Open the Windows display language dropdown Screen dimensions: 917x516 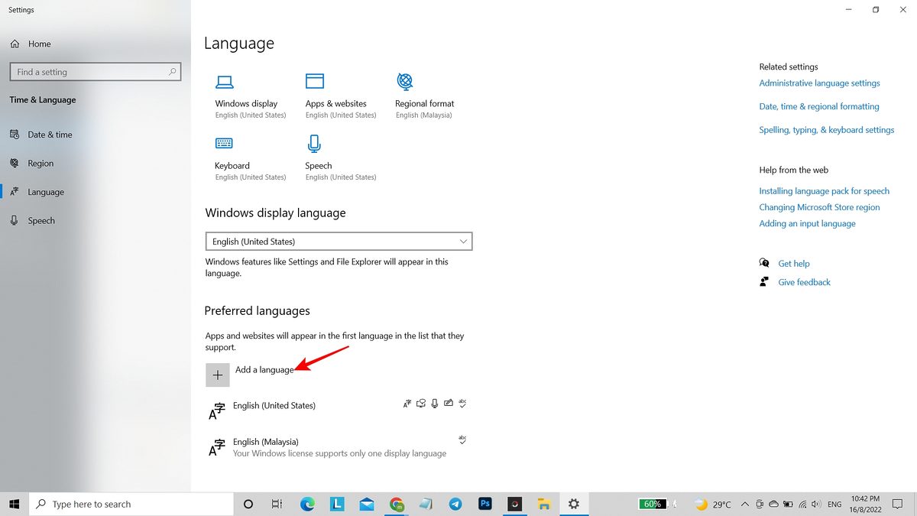[339, 242]
